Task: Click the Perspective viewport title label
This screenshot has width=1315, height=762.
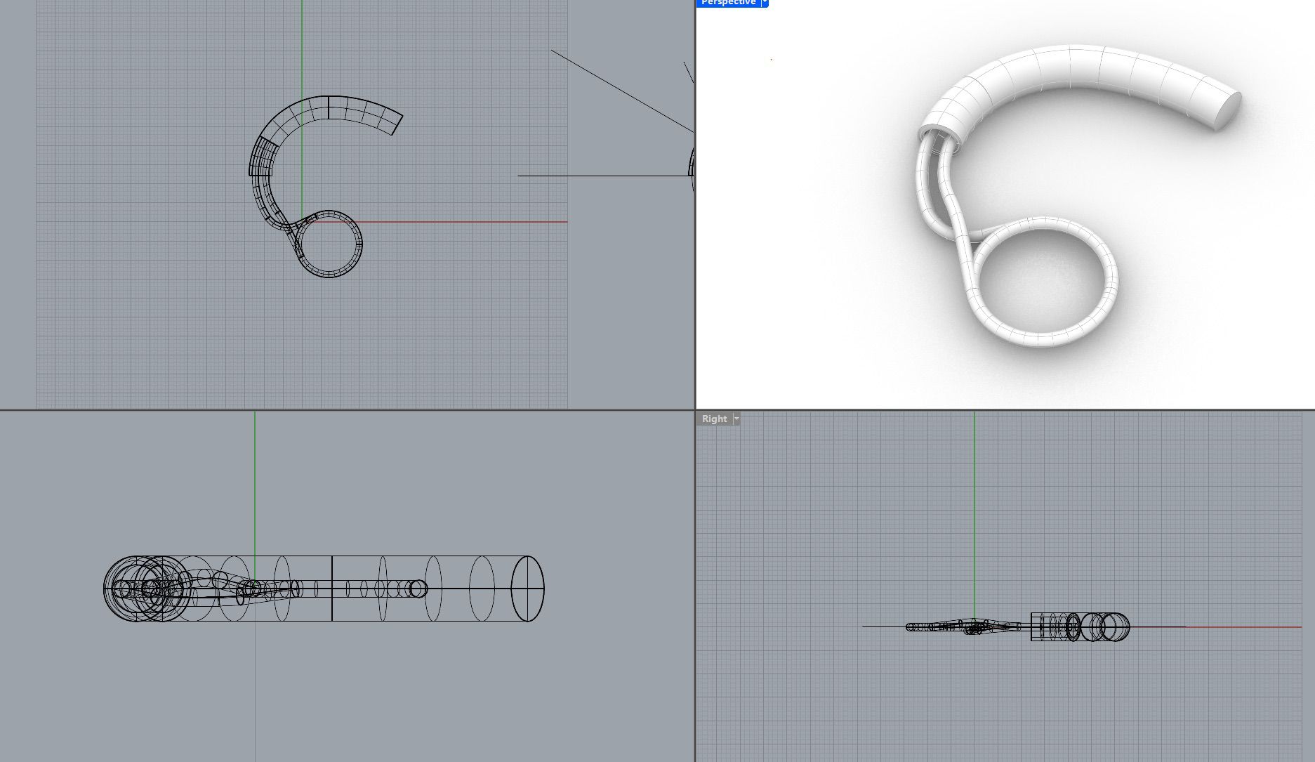Action: pyautogui.click(x=728, y=3)
